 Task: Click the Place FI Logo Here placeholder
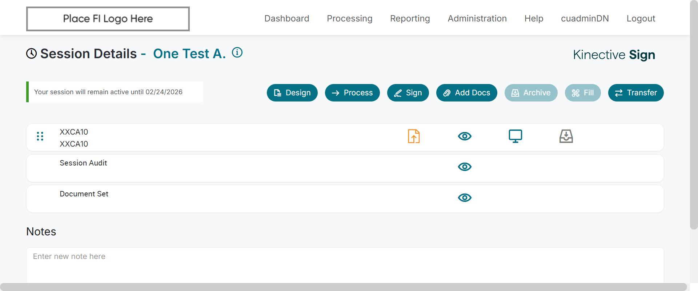coord(108,19)
